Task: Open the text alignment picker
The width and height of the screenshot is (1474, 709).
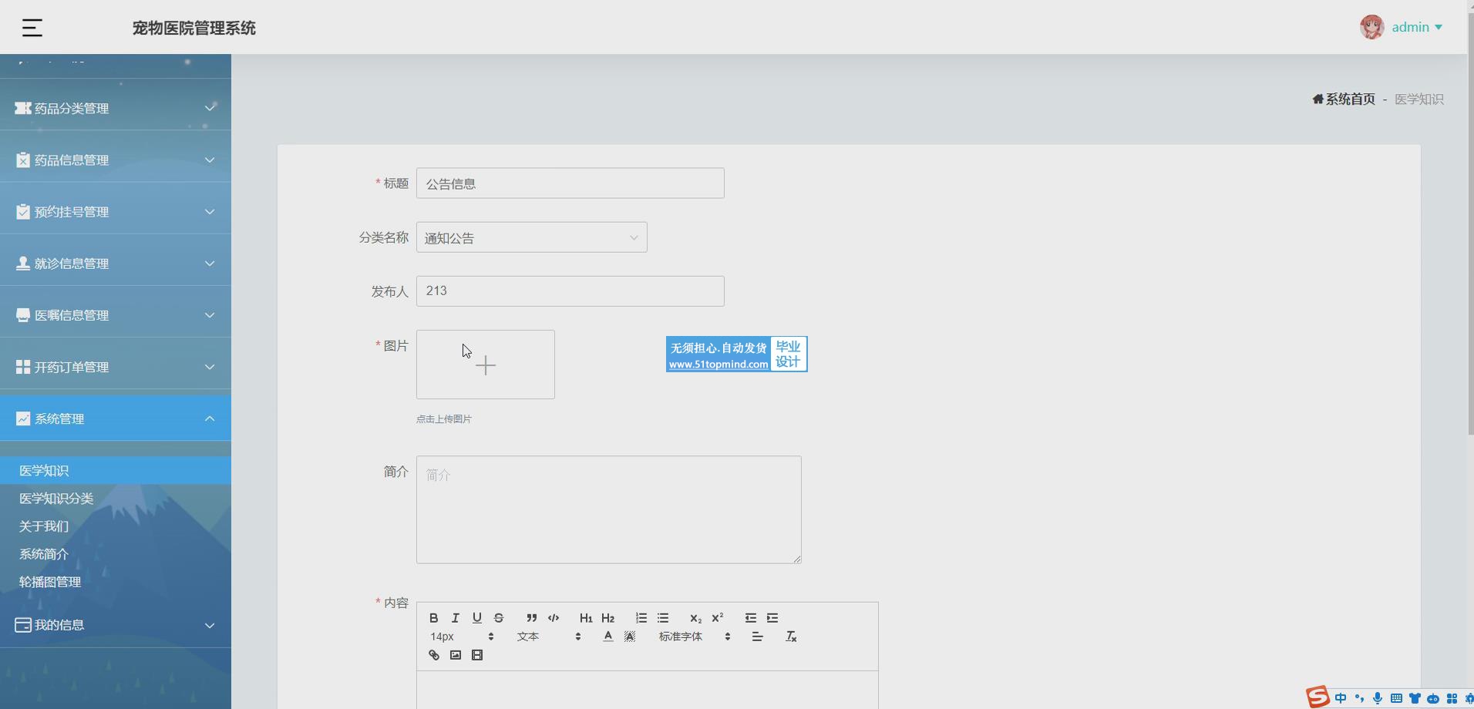Action: tap(757, 637)
